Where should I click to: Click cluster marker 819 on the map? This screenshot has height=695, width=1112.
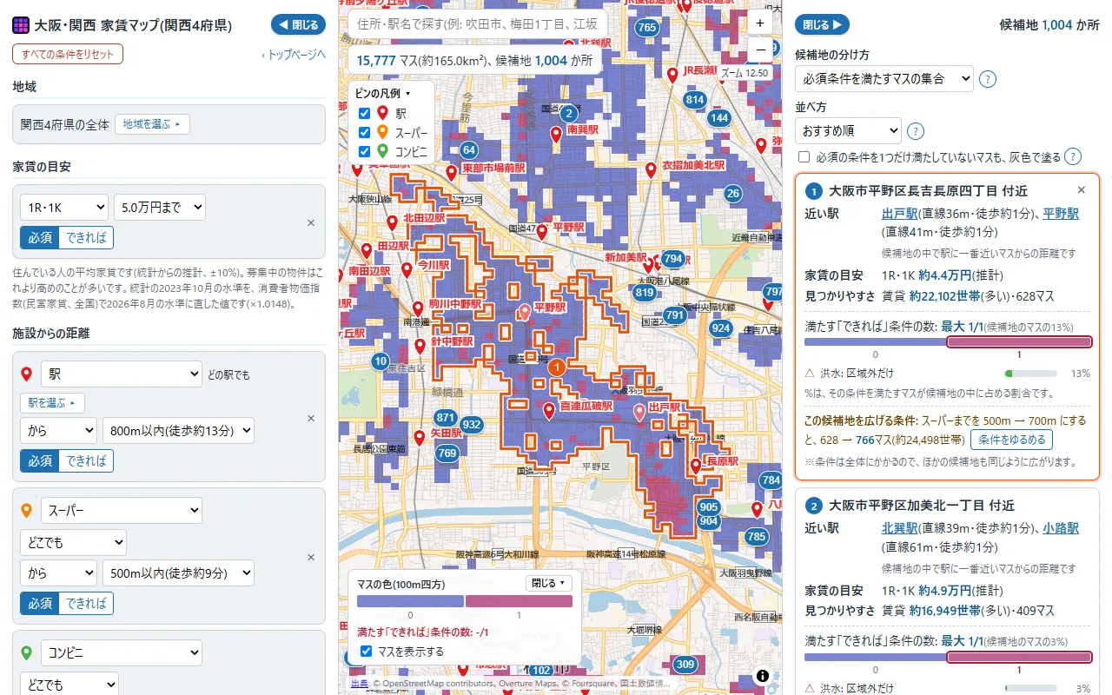pos(644,293)
